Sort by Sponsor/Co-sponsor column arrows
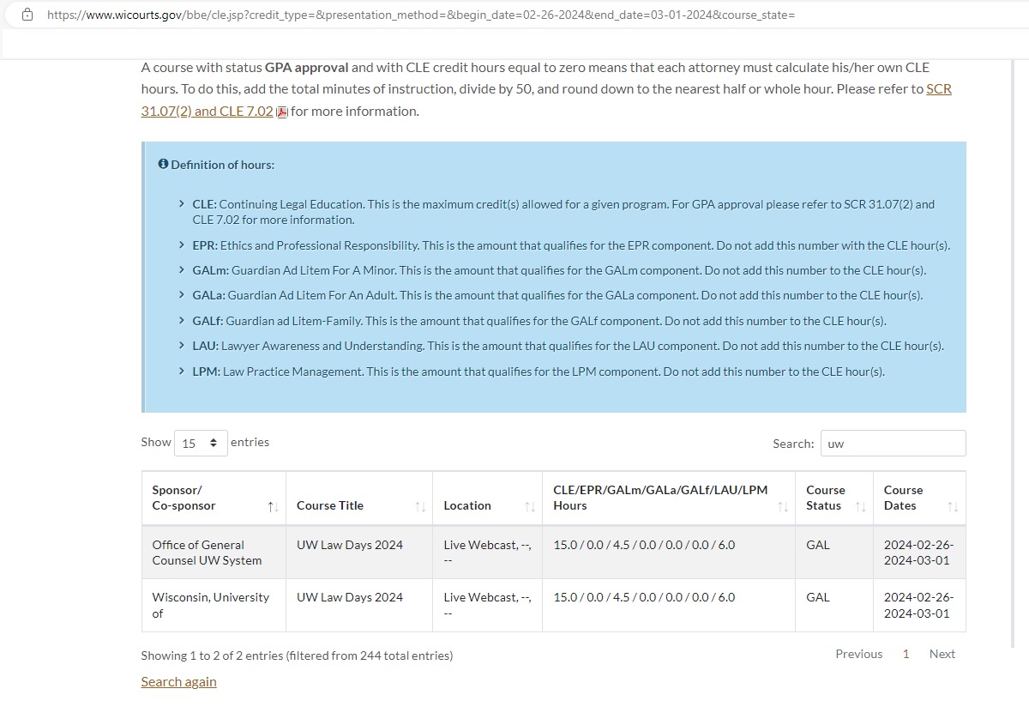Viewport: 1029px width, 725px height. pos(273,507)
